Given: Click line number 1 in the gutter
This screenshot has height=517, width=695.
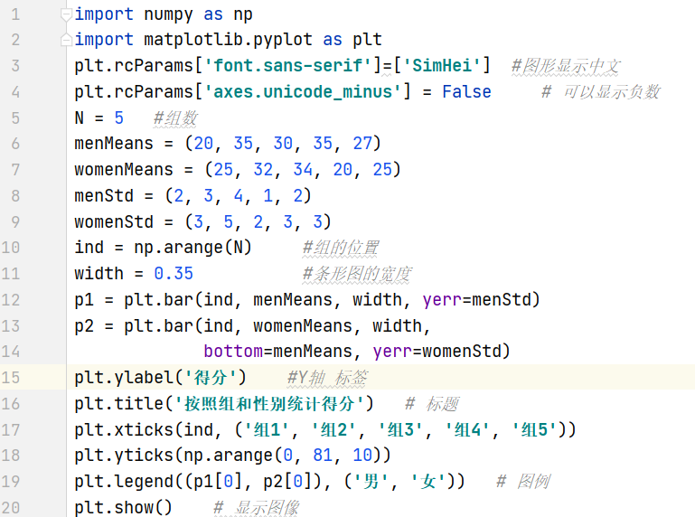Looking at the screenshot, I should (x=15, y=14).
